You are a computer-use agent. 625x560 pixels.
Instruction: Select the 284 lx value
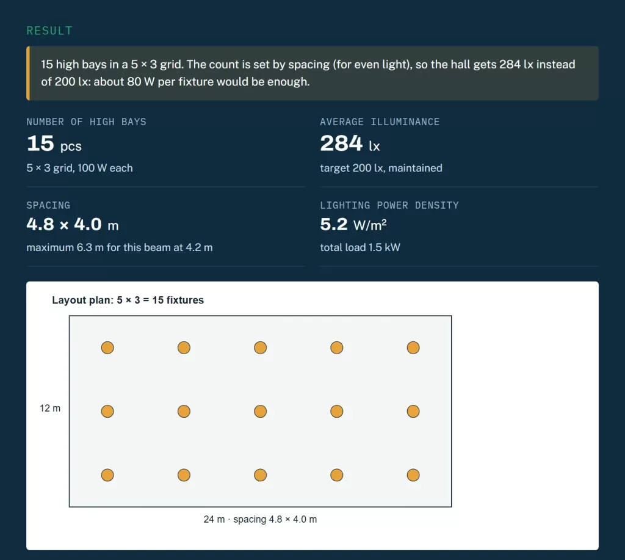coord(350,144)
